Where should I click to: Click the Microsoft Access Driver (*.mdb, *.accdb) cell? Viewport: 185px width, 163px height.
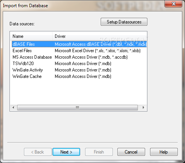click(91, 57)
